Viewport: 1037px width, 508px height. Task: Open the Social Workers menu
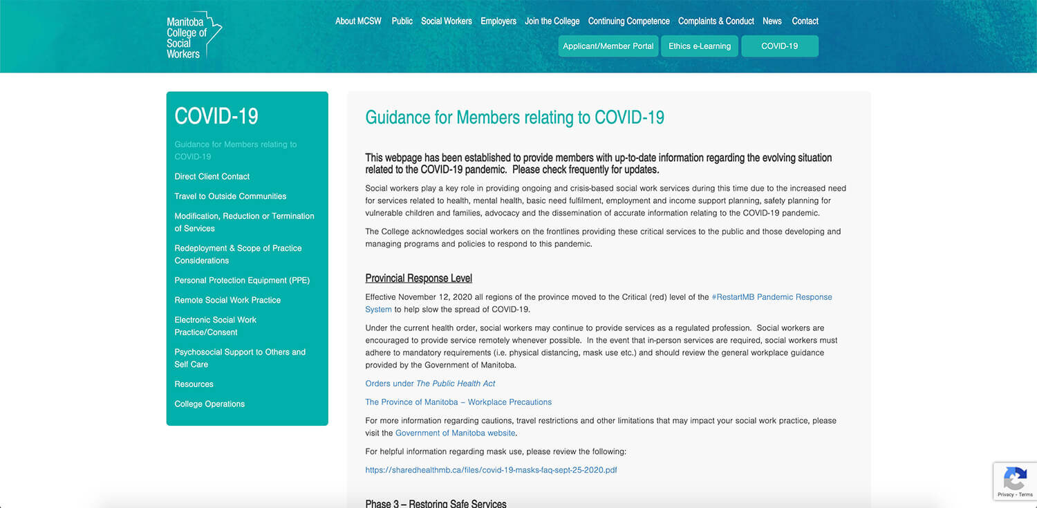pyautogui.click(x=447, y=21)
